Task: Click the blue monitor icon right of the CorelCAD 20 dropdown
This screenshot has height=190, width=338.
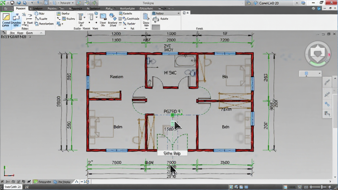Action: [x=303, y=3]
